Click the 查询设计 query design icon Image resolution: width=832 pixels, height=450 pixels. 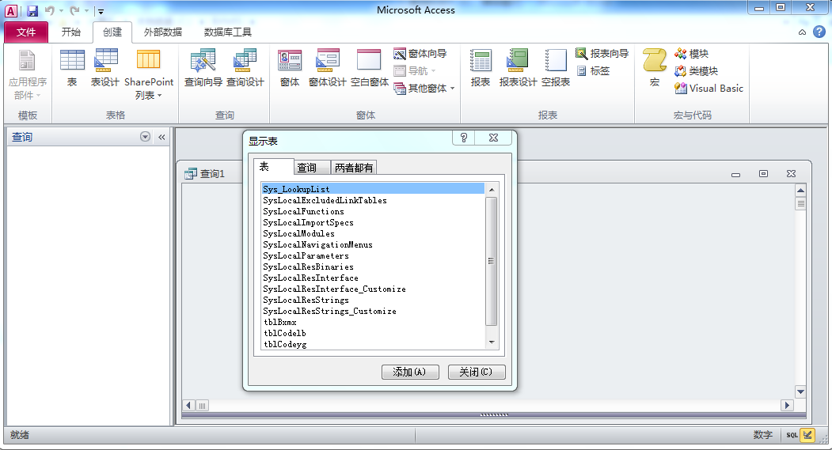click(245, 68)
